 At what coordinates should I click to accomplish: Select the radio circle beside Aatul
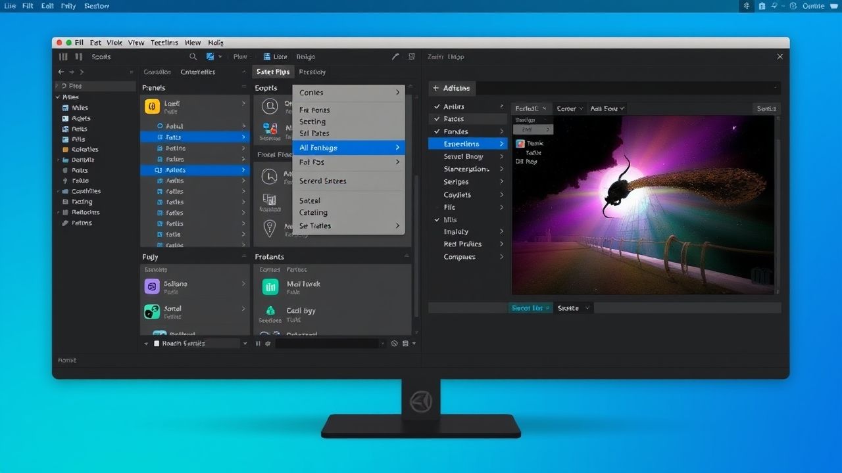click(160, 126)
